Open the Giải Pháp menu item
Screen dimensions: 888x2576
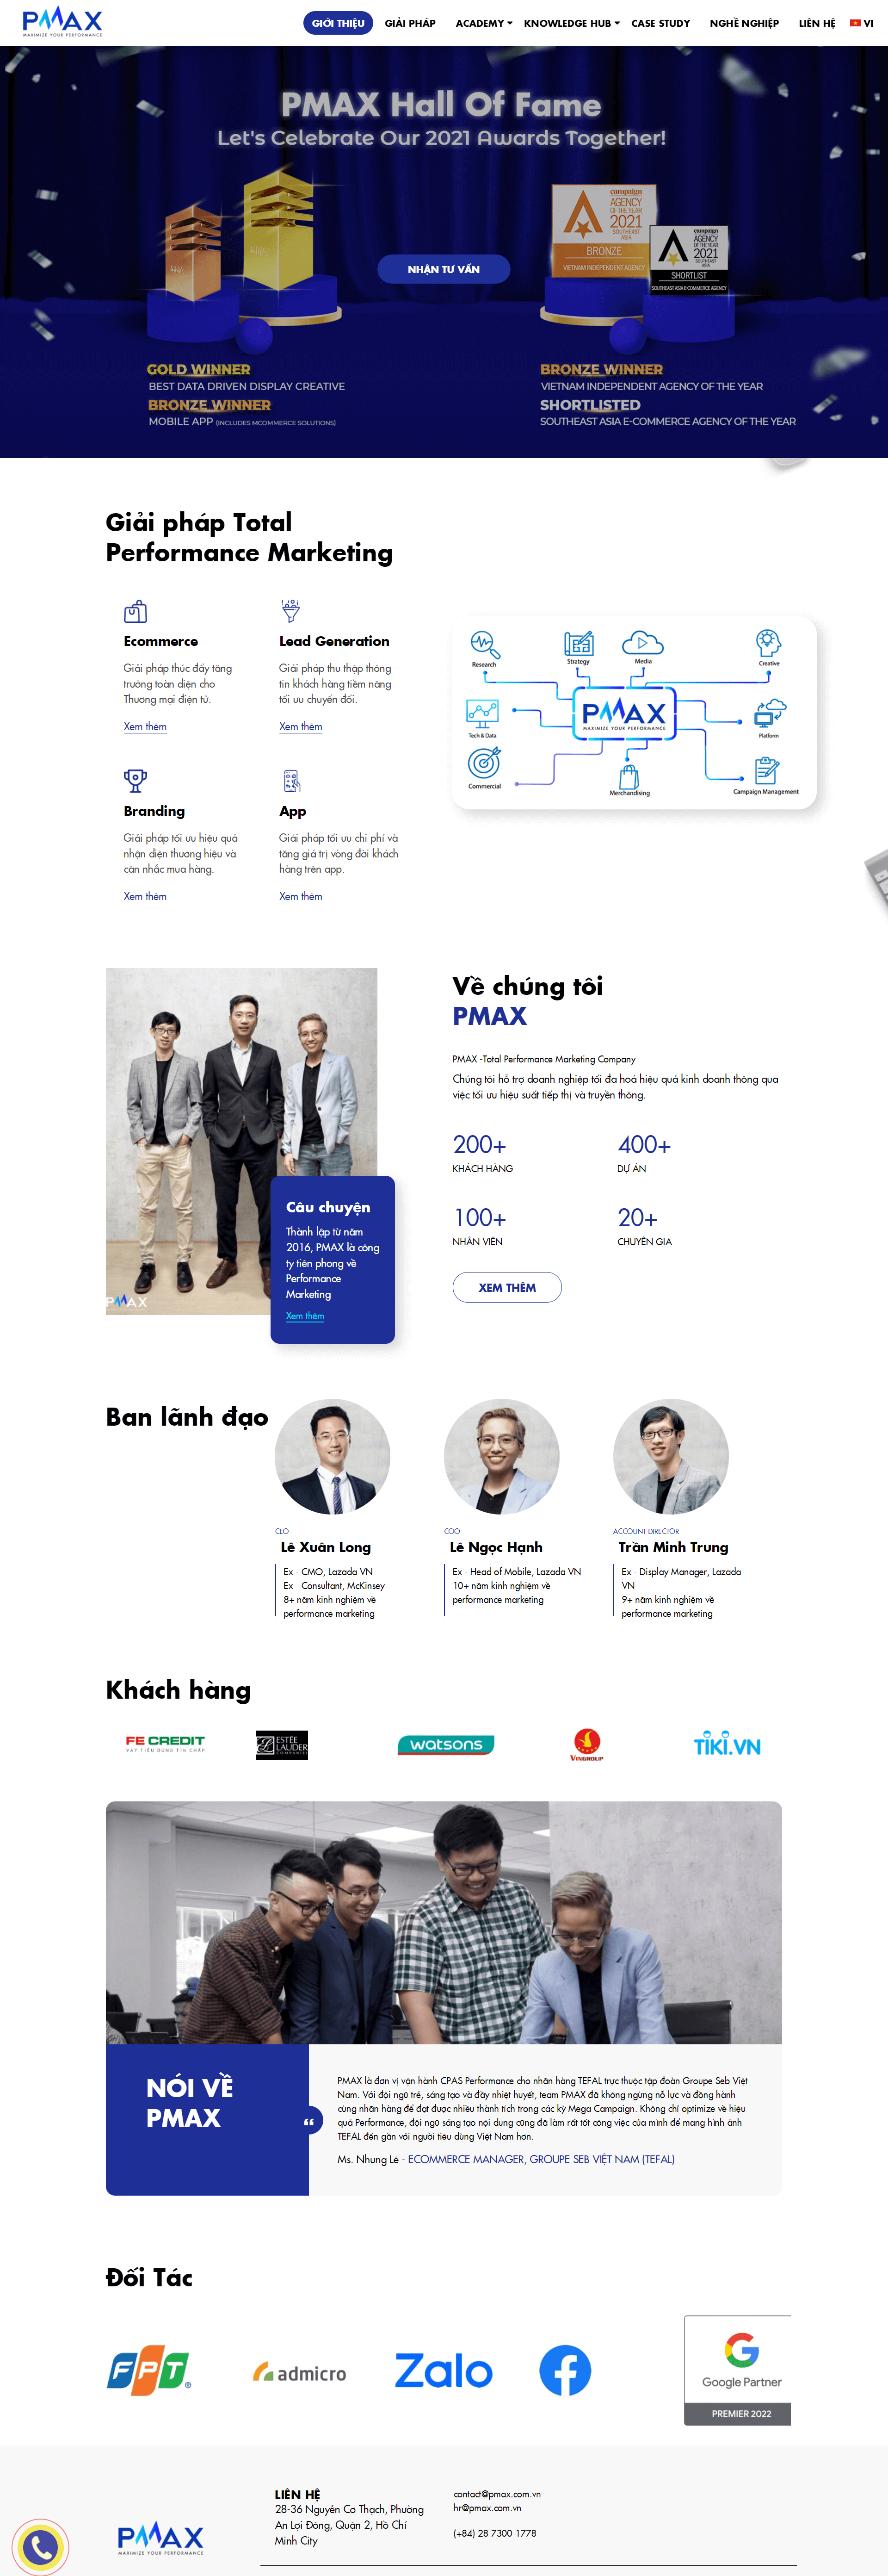click(x=410, y=23)
